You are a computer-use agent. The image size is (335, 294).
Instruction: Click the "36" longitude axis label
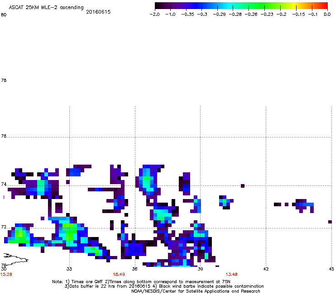click(134, 269)
